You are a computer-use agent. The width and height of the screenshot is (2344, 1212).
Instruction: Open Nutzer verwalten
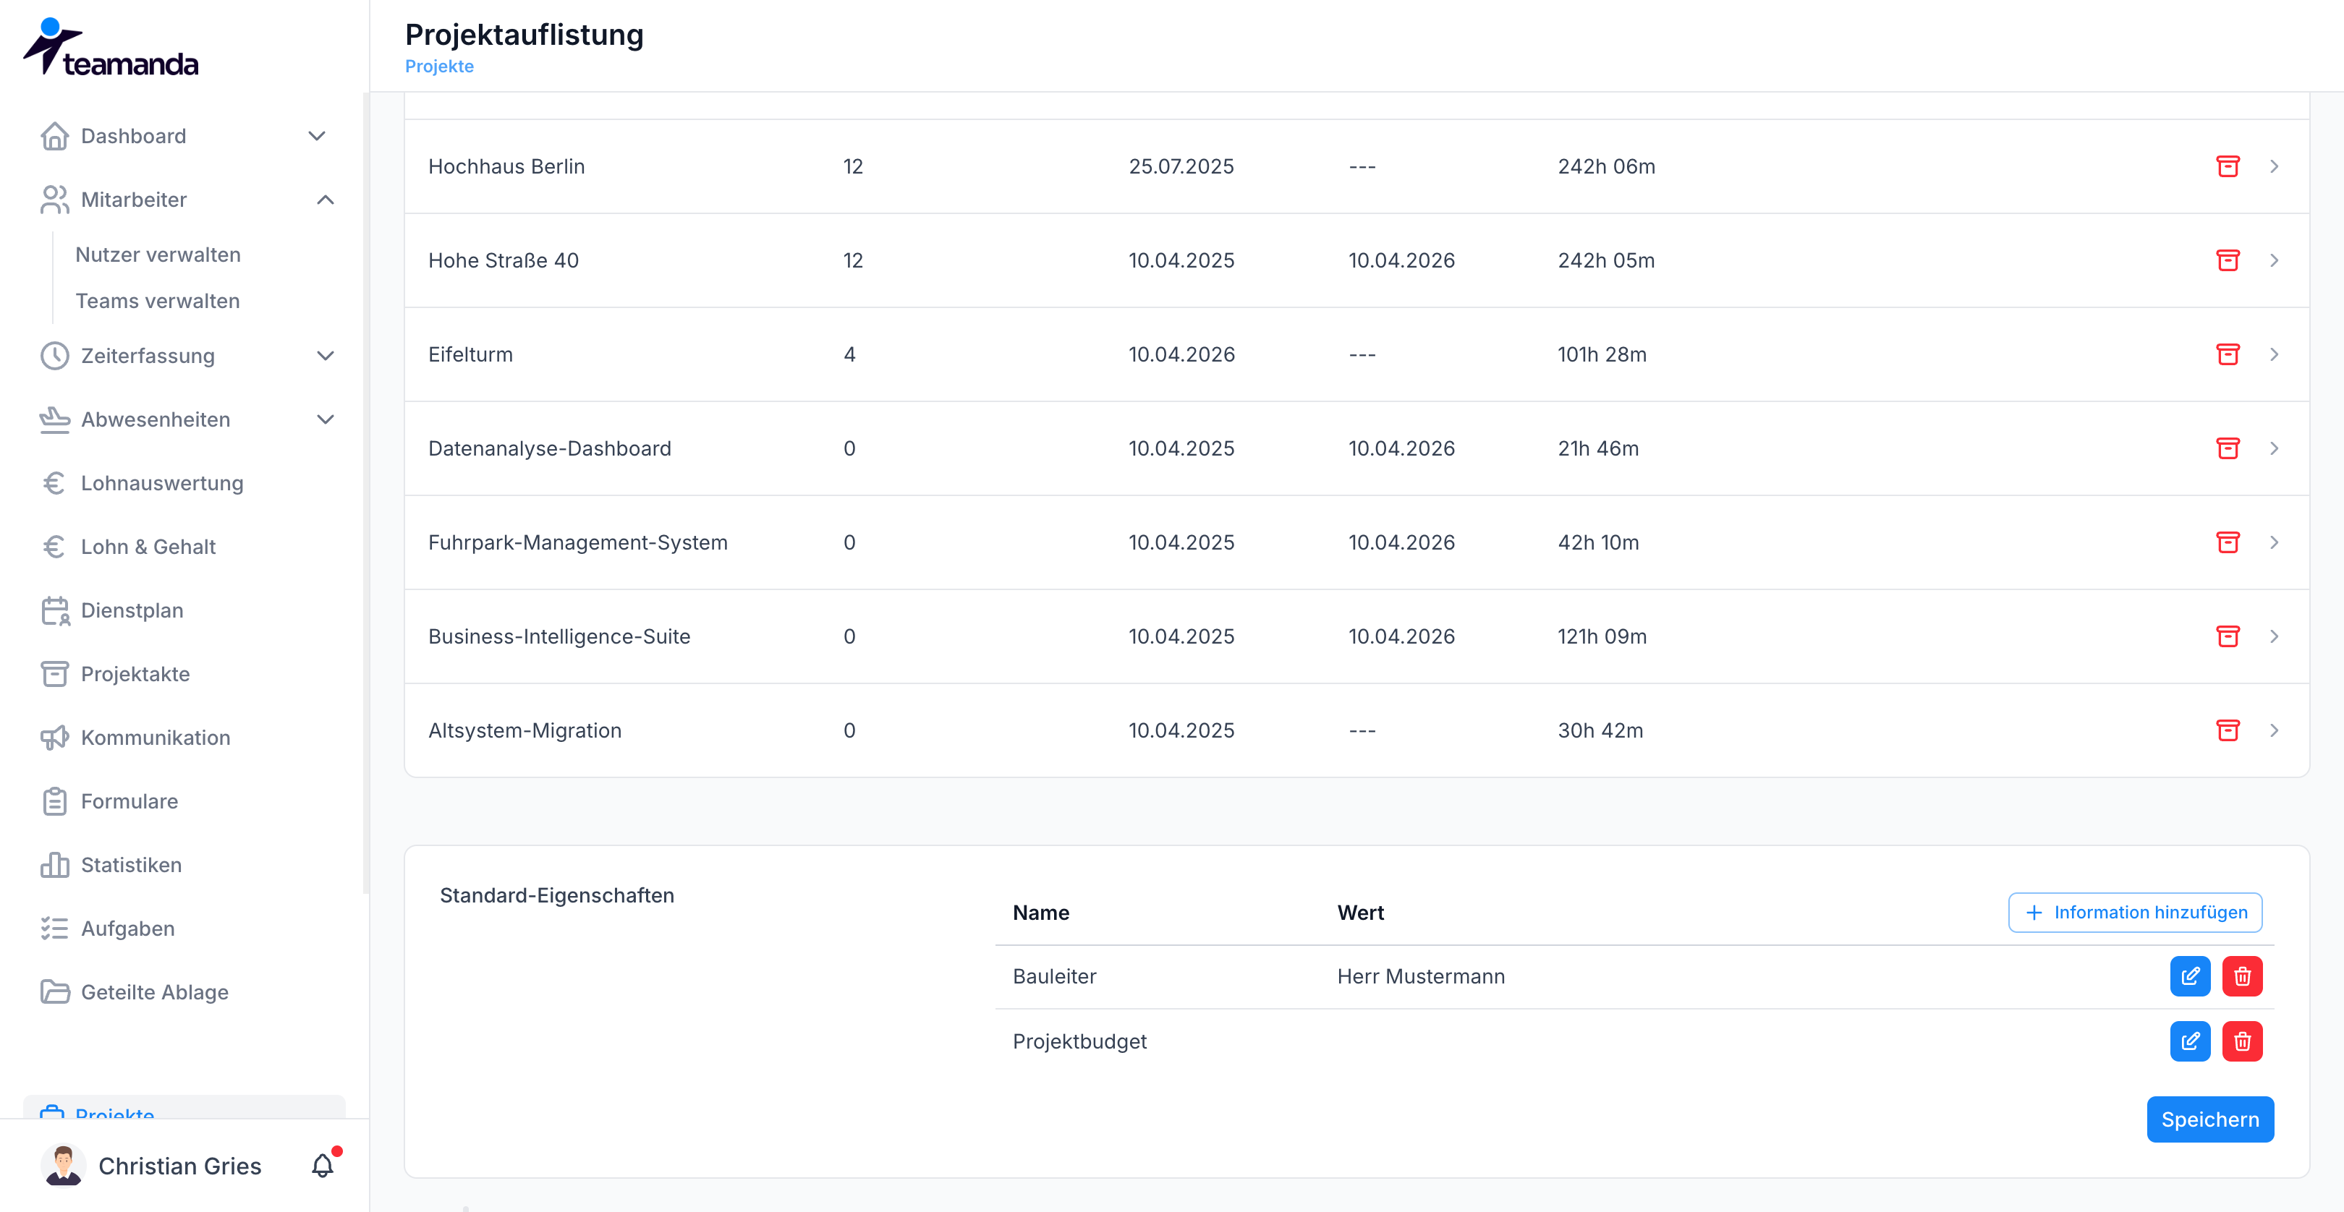coord(158,255)
